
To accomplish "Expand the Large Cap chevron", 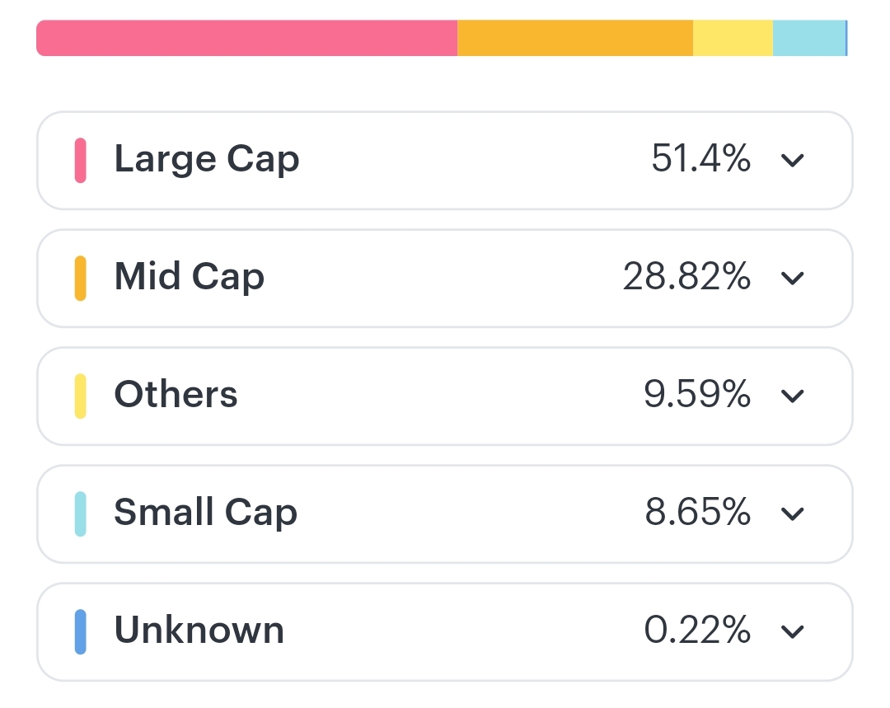I will 792,160.
